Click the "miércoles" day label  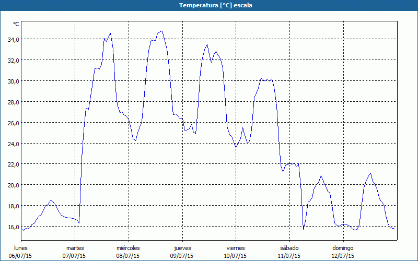click(x=128, y=248)
